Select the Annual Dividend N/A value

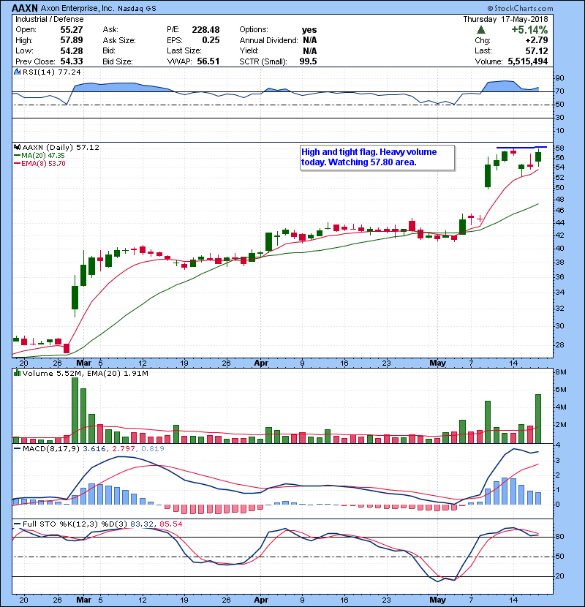310,40
